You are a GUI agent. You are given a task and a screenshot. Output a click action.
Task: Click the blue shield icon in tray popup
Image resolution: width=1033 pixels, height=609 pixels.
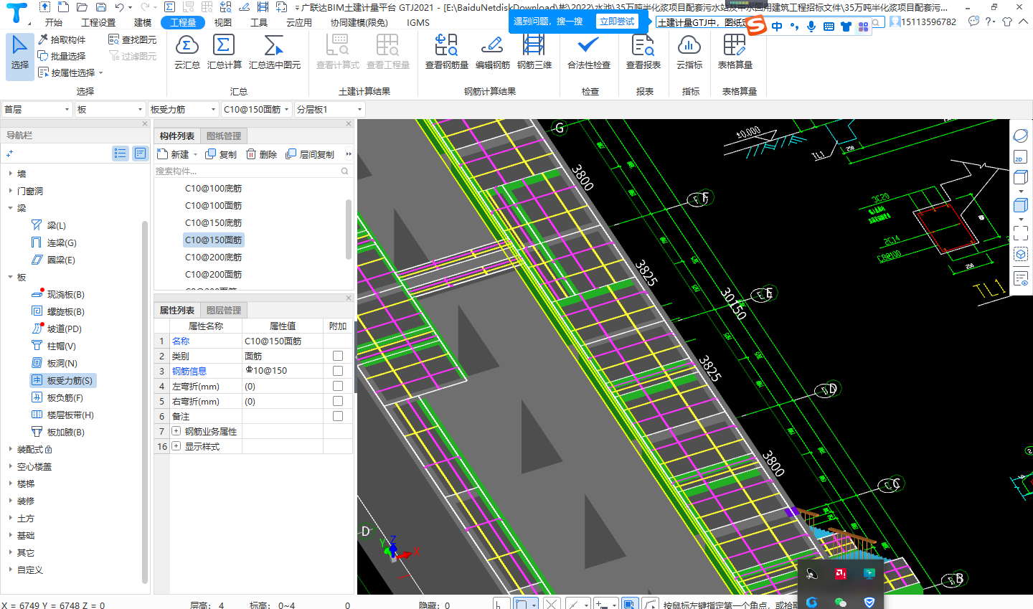pos(869,602)
